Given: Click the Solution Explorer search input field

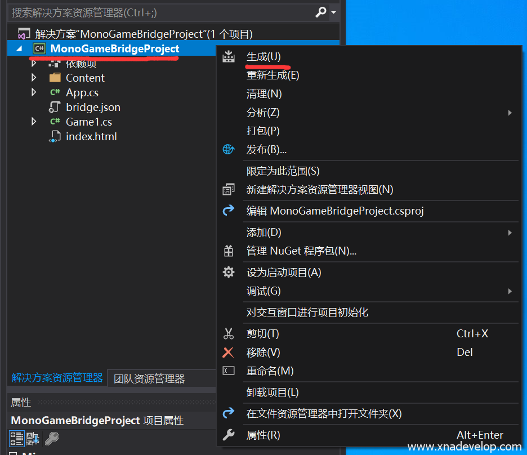Looking at the screenshot, I should coord(158,12).
